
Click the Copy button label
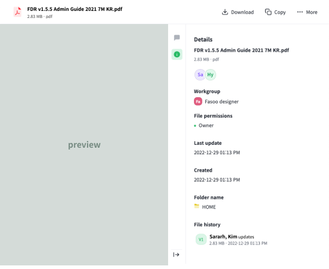(x=280, y=12)
